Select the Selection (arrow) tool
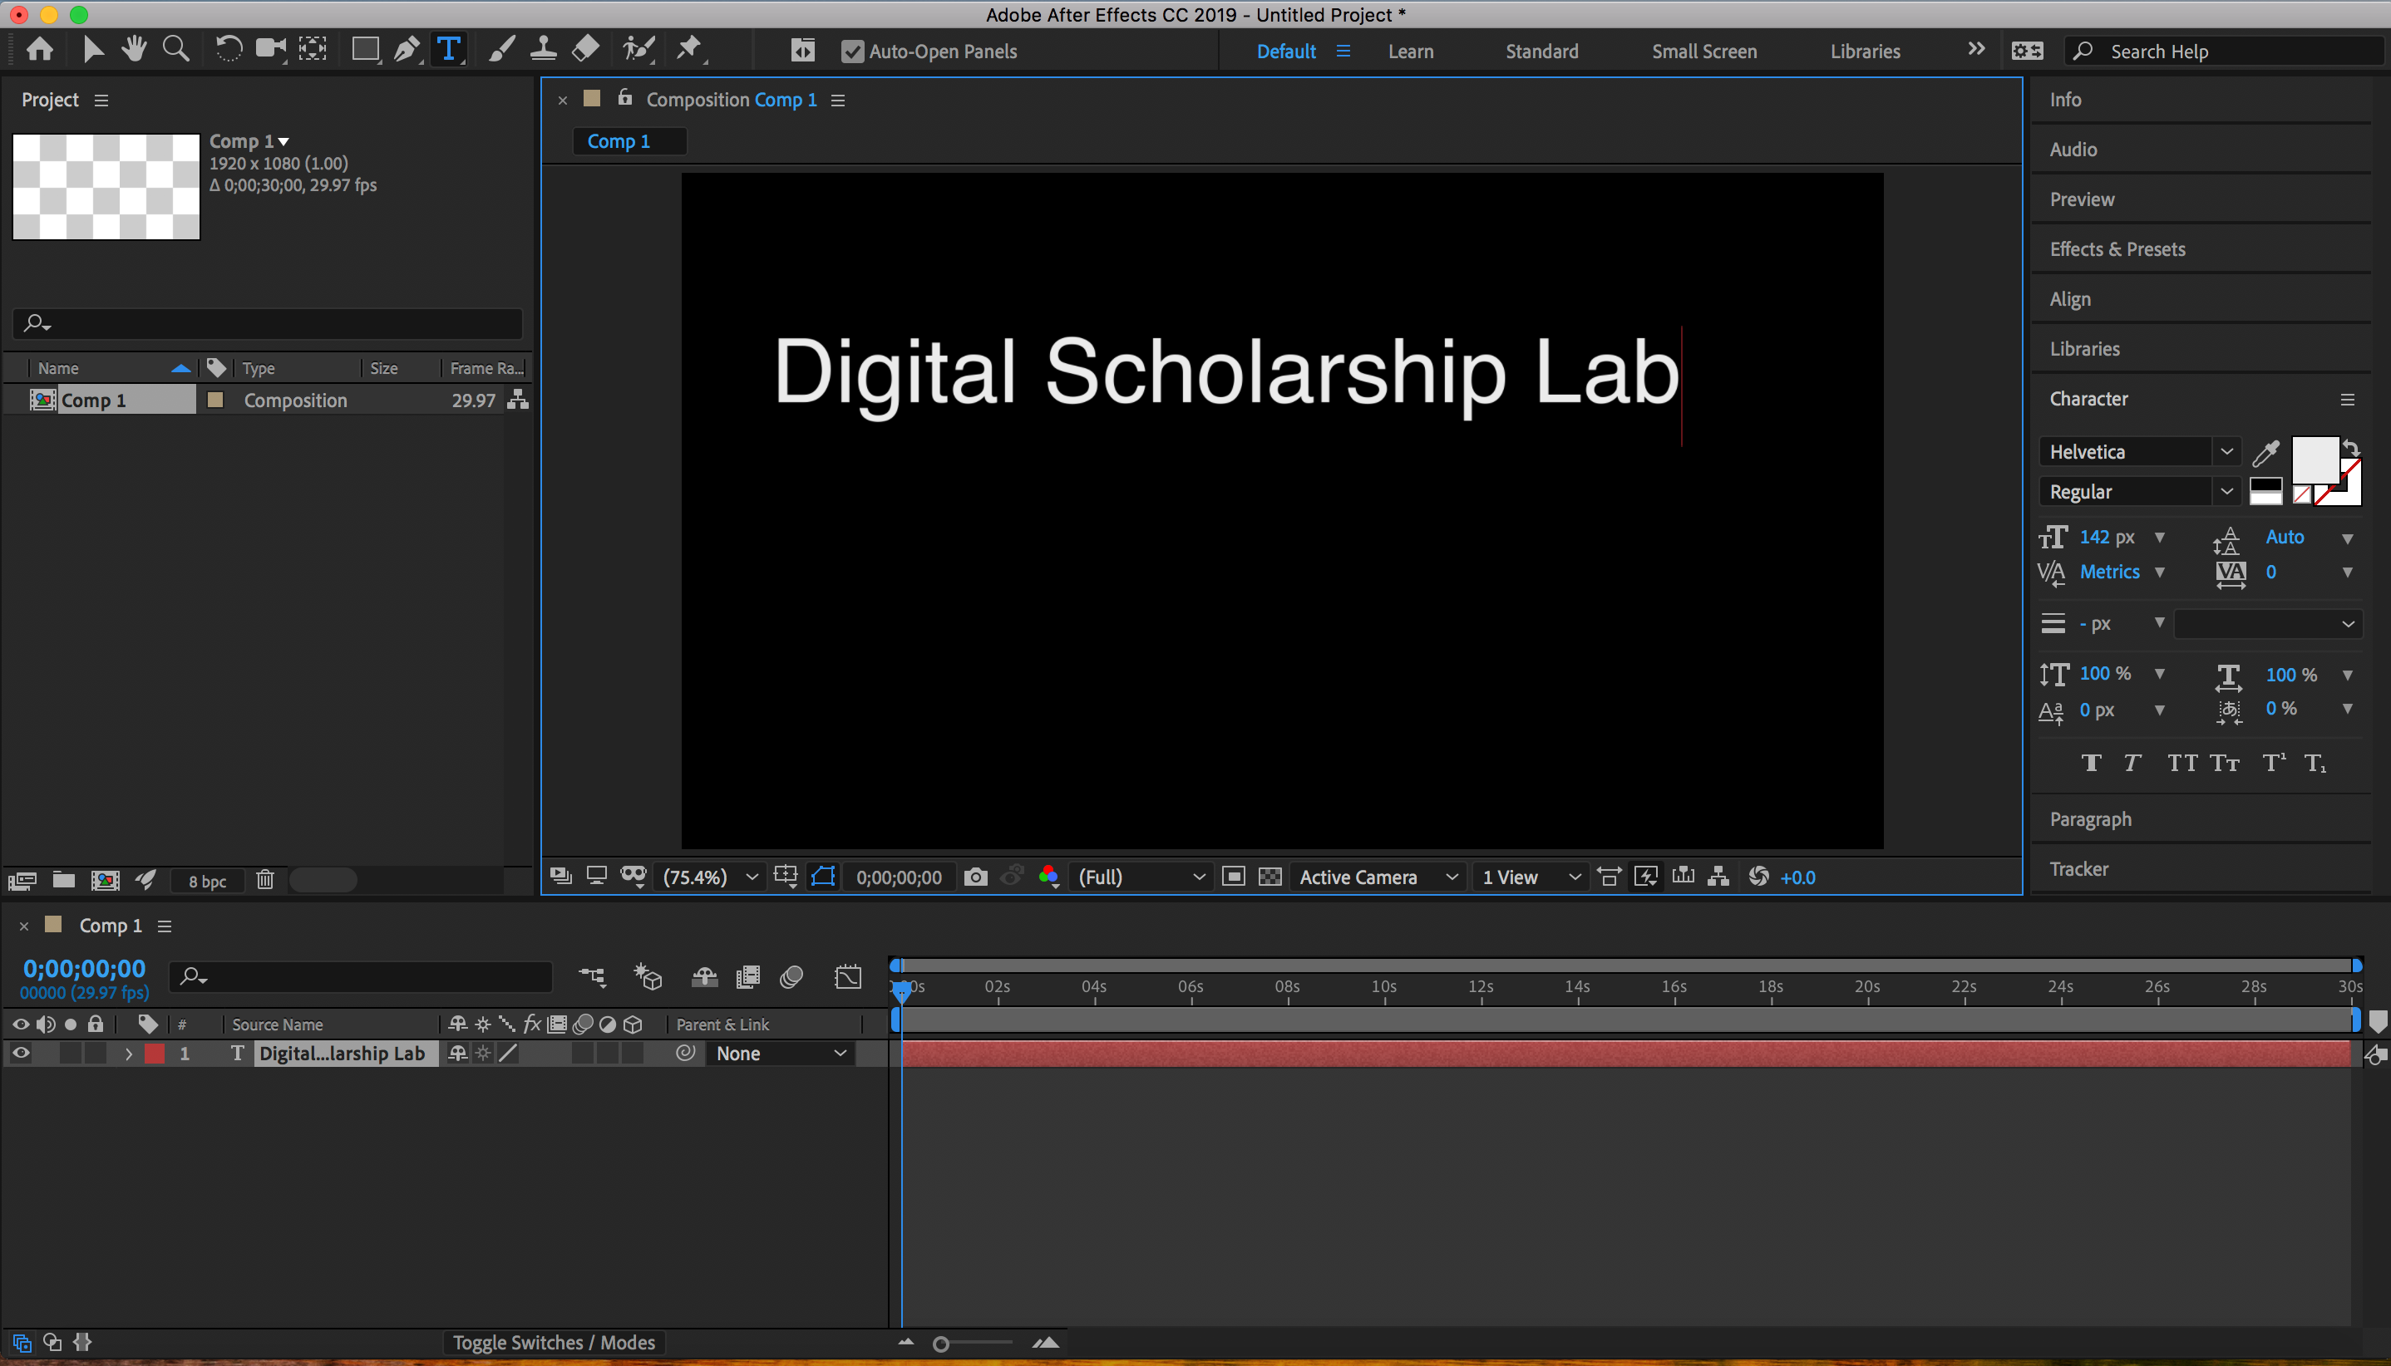This screenshot has height=1366, width=2391. [92, 50]
